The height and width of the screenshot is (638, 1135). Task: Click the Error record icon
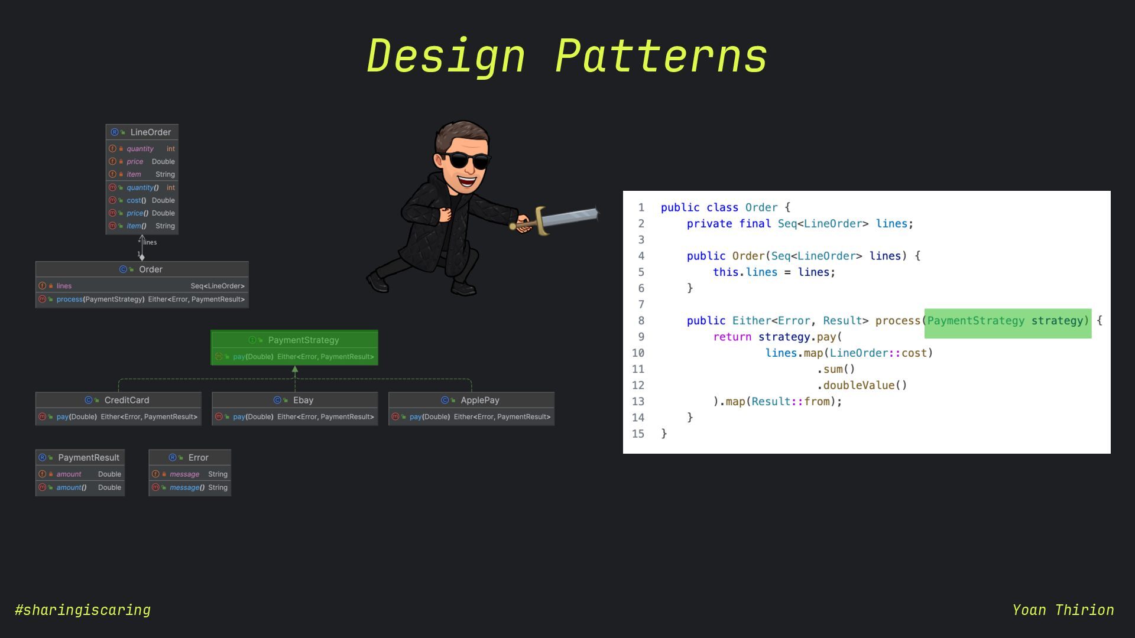click(x=173, y=458)
